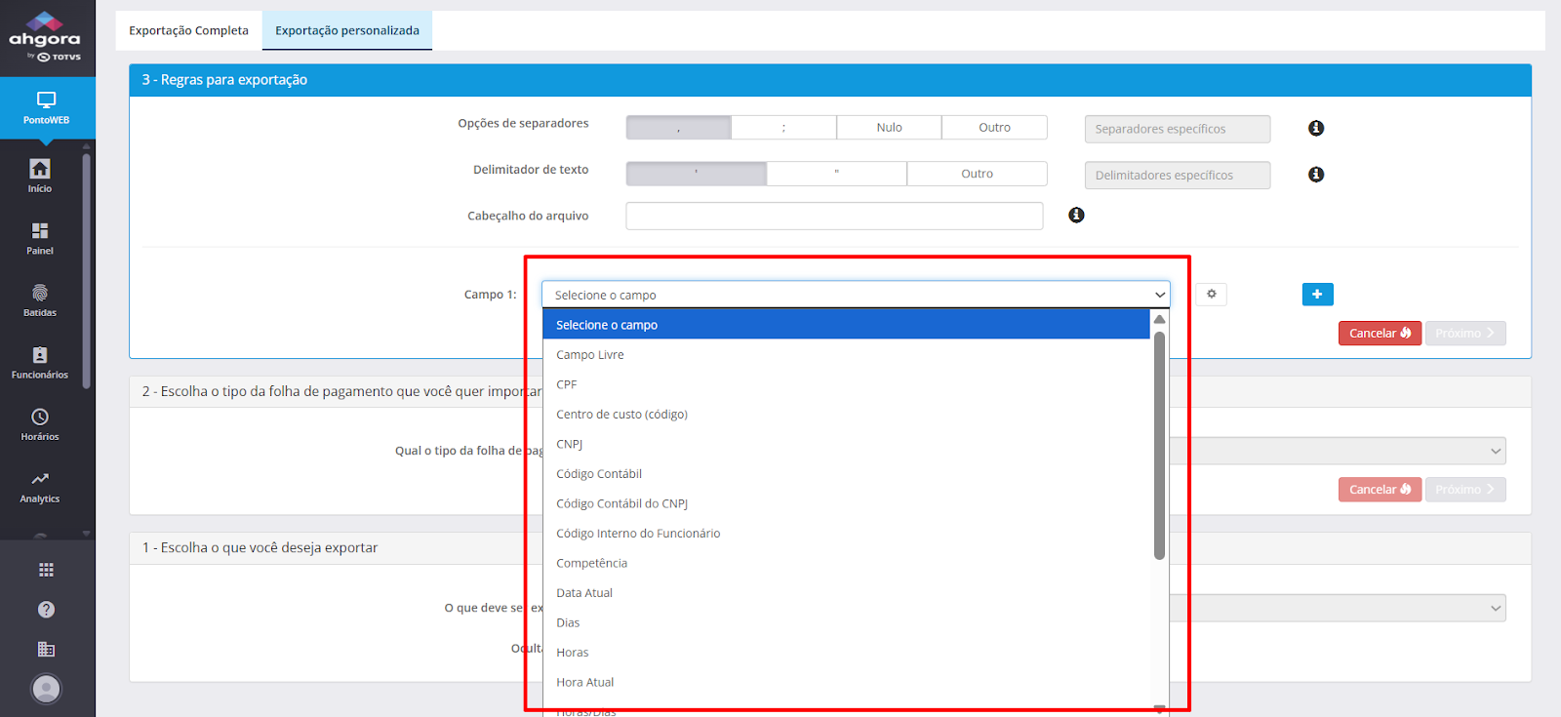Open the user profile avatar
Image resolution: width=1561 pixels, height=717 pixels.
click(46, 689)
